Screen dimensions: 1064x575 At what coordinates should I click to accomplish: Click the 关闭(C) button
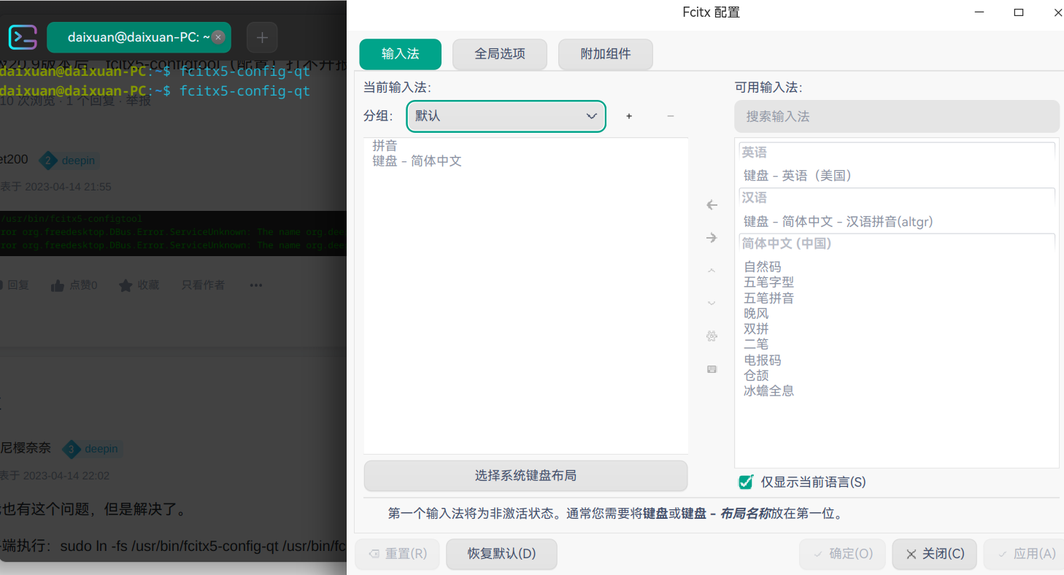(x=934, y=554)
